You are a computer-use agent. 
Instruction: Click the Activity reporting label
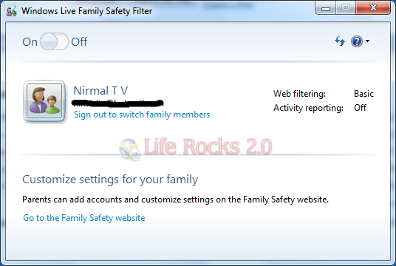[308, 108]
